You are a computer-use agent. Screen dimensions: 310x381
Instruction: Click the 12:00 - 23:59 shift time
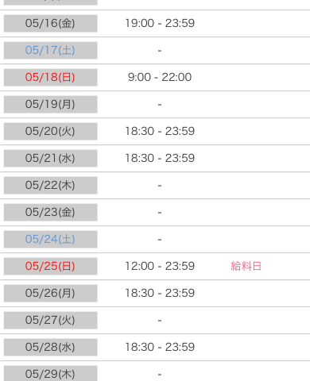pyautogui.click(x=160, y=266)
